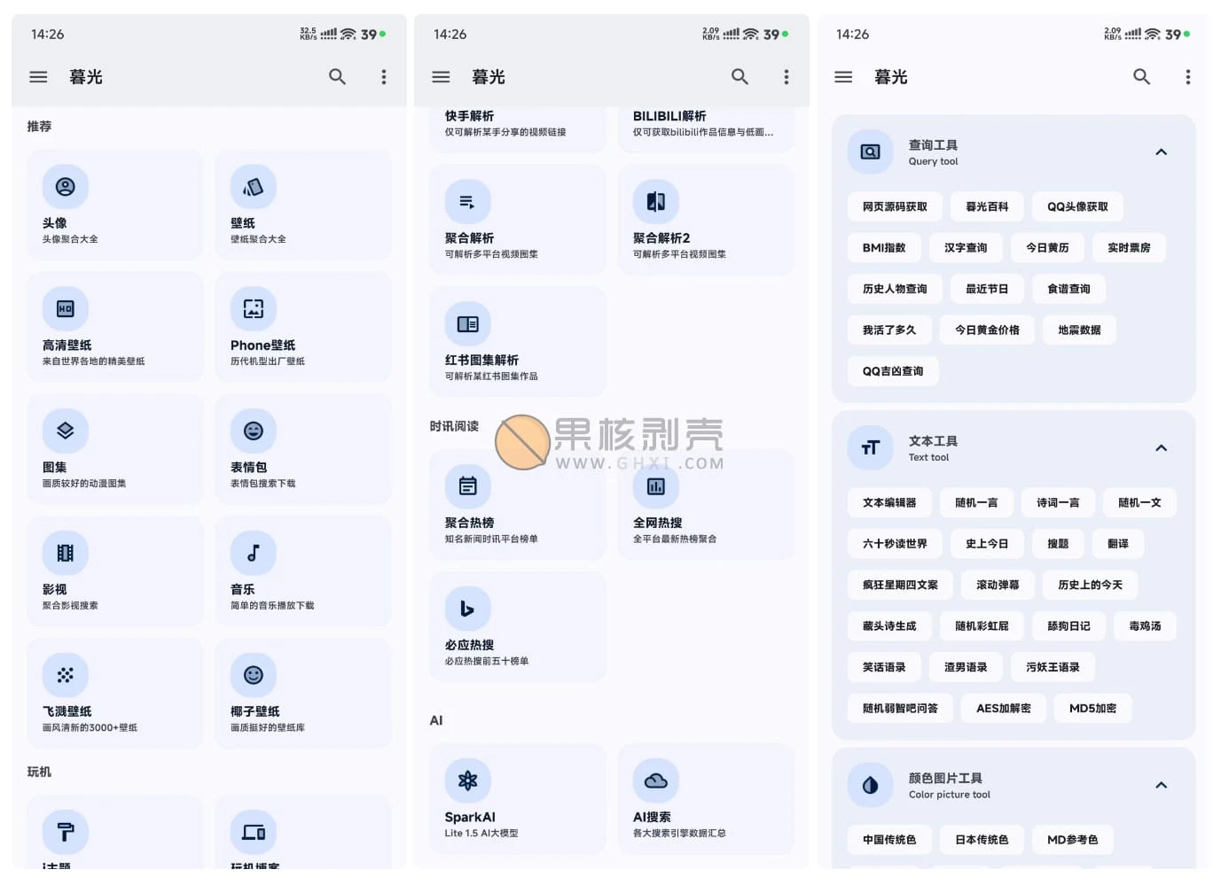Screen dimensions: 1221x885
Task: Tap the 今日黄历 chip
Action: pos(1047,248)
